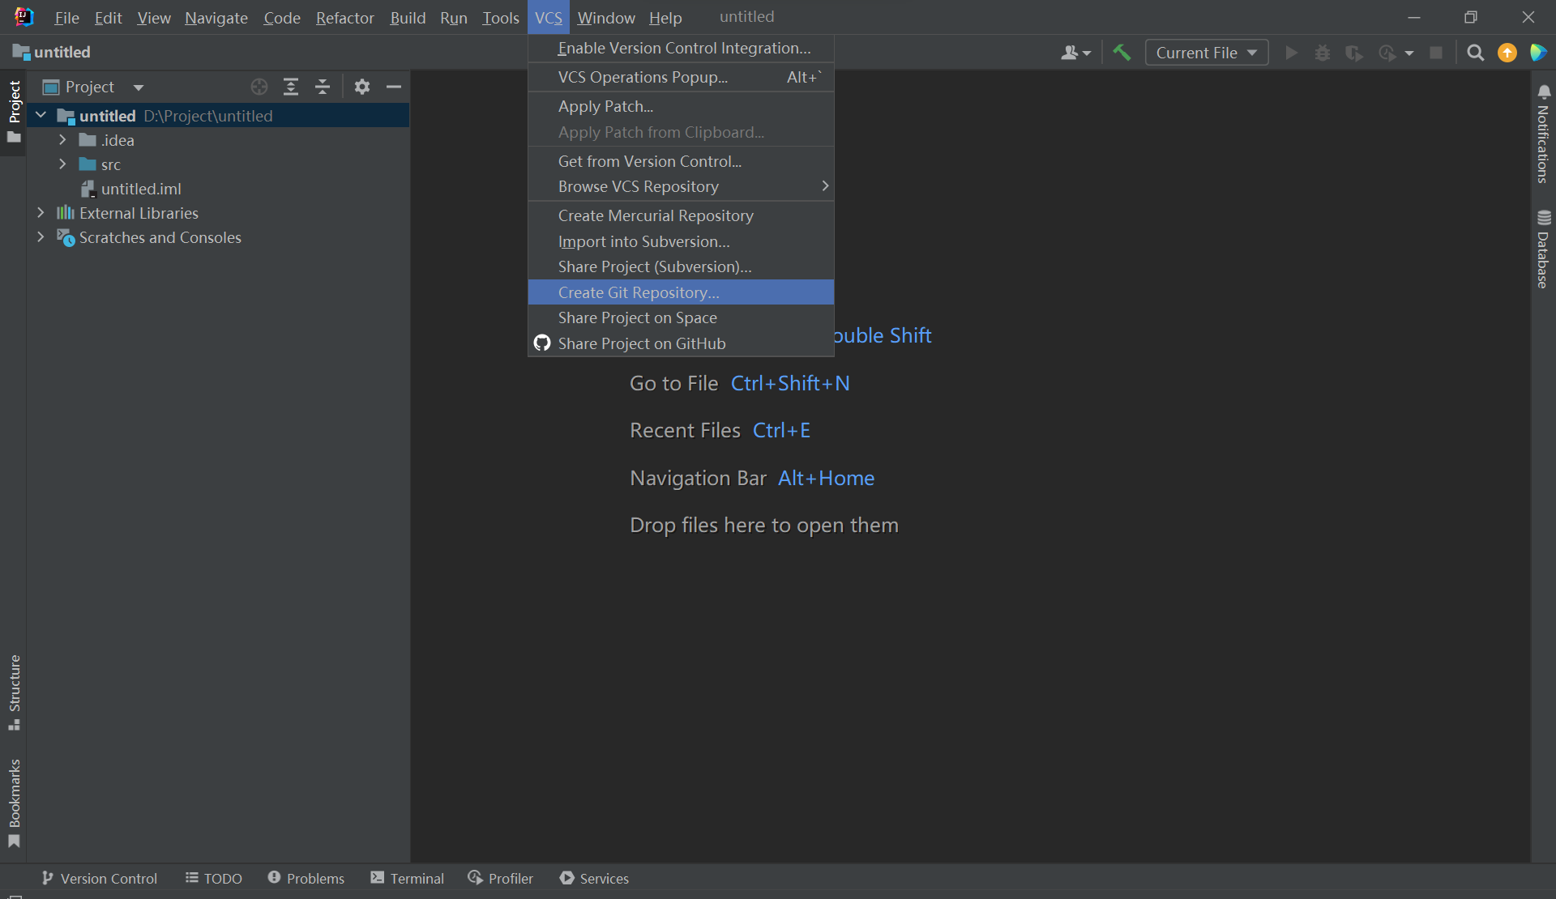Click the locate crosshair icon in Project panel
The width and height of the screenshot is (1556, 899).
(259, 87)
